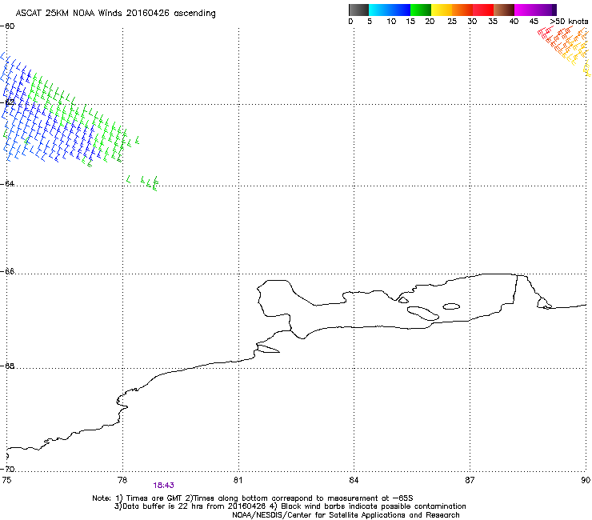Click the small triangular island outline near 81E
This screenshot has width=592, height=520.
268,349
